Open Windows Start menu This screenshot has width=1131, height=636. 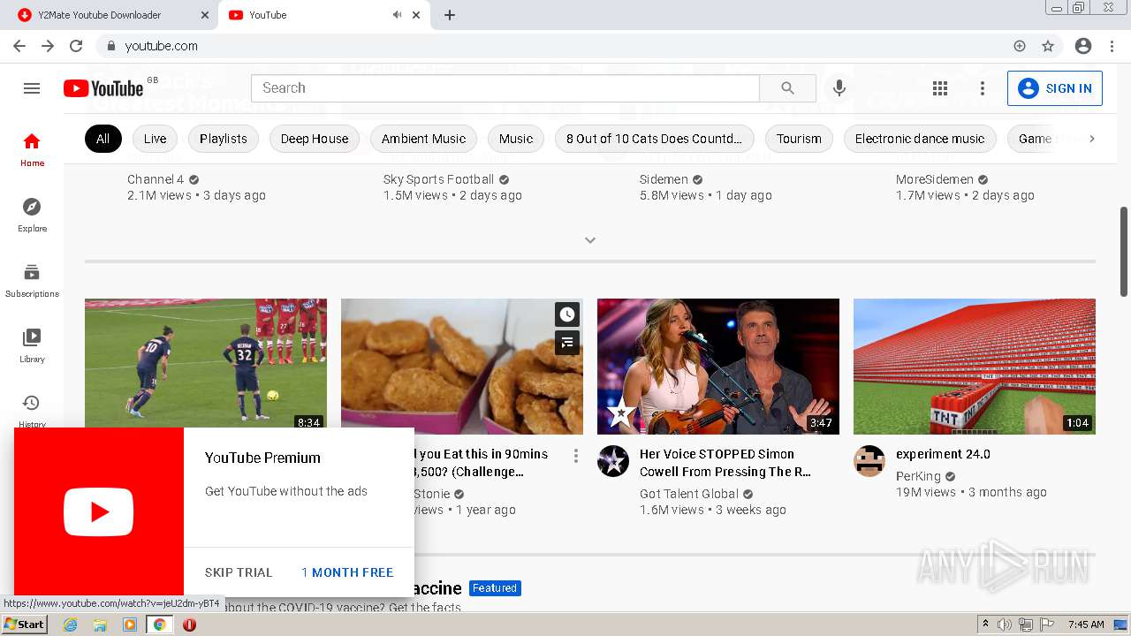[x=24, y=625]
